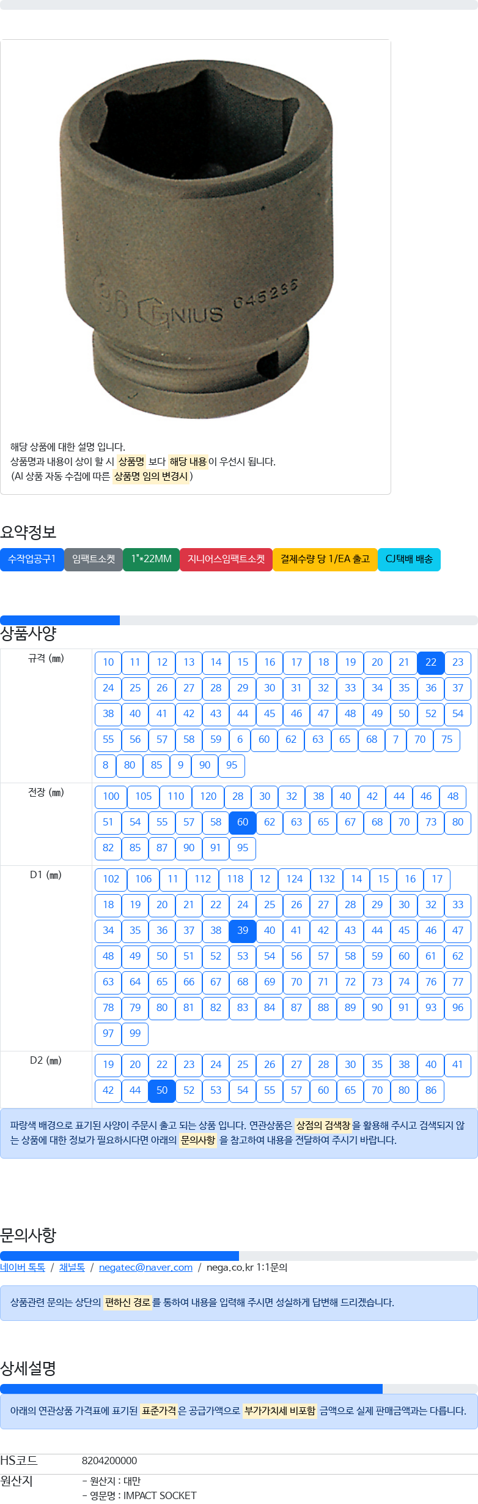Viewport: 478px width, 1504px height.
Task: Pick 39 in the D1 options
Action: point(243,931)
